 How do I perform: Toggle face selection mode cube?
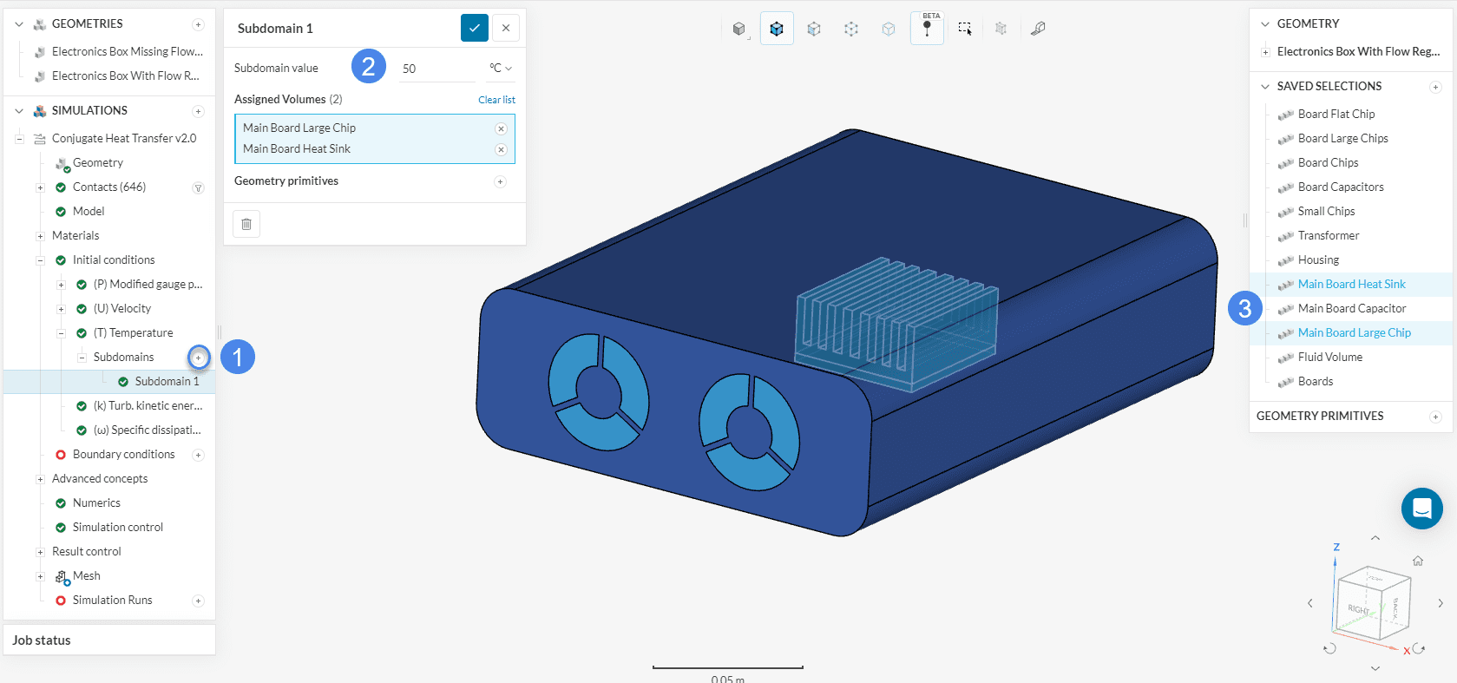point(814,29)
